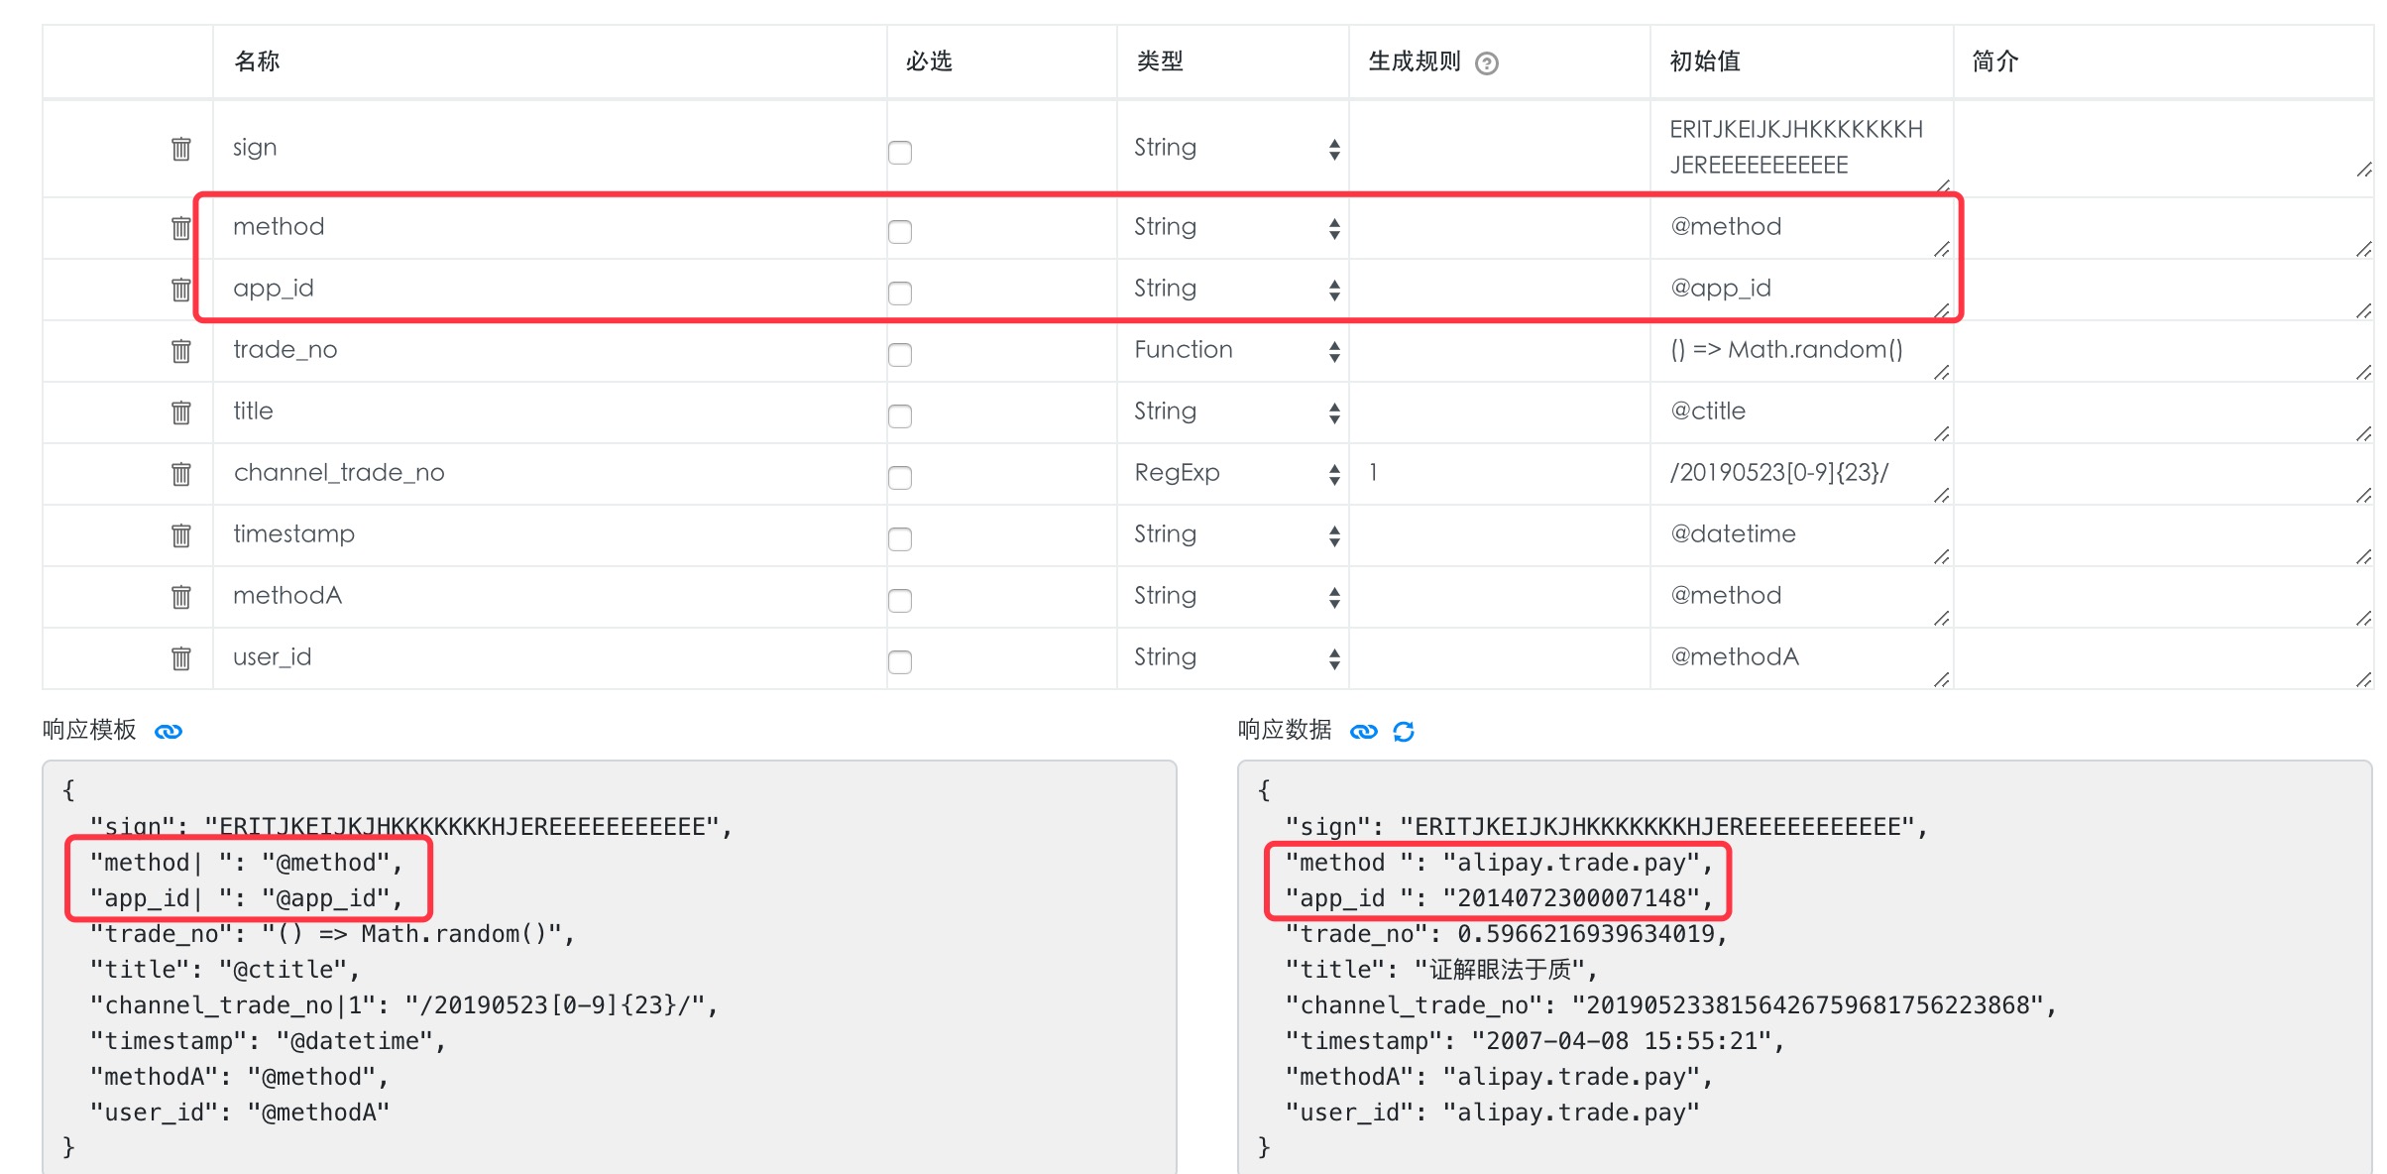The width and height of the screenshot is (2387, 1174).
Task: Edit initial value @app_id
Action: [1803, 289]
